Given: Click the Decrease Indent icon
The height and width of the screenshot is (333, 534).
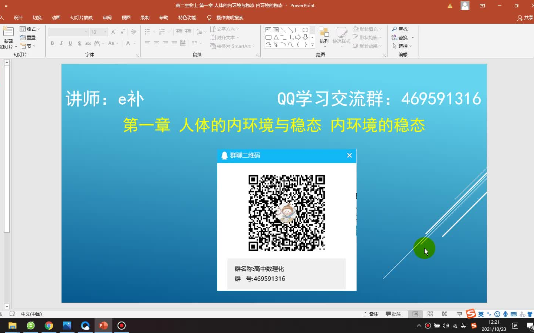Looking at the screenshot, I should pos(179,32).
